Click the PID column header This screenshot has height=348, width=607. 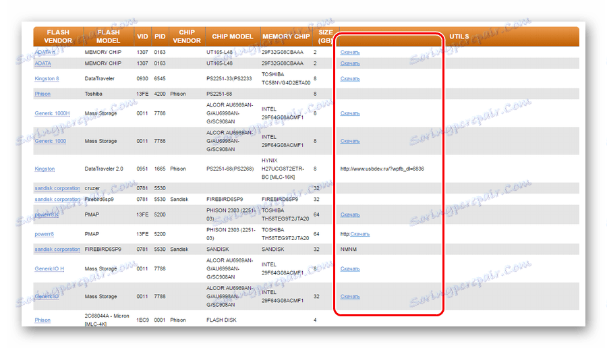coord(160,36)
